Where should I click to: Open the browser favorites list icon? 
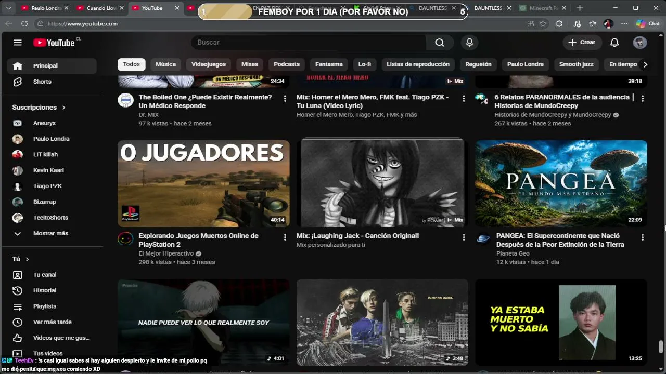(593, 23)
